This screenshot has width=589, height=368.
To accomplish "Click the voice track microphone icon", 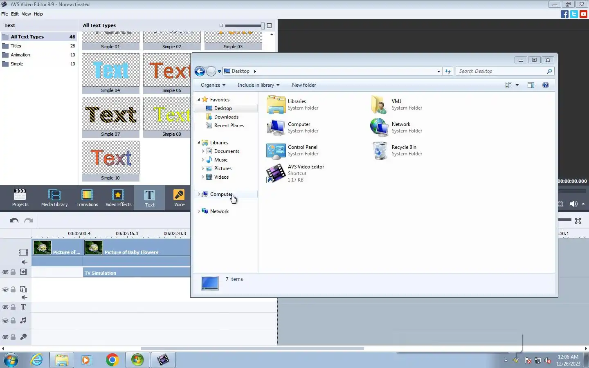I will 23,337.
